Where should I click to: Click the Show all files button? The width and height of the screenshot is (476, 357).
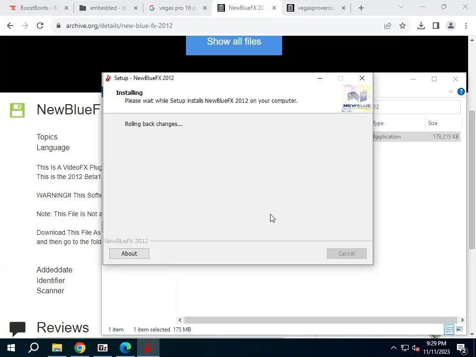[x=234, y=45]
